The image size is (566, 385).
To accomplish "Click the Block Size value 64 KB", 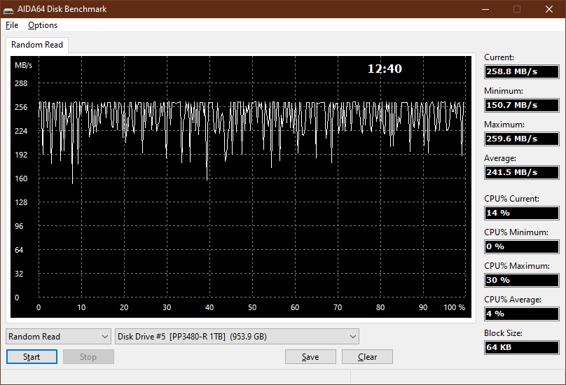I will click(522, 347).
